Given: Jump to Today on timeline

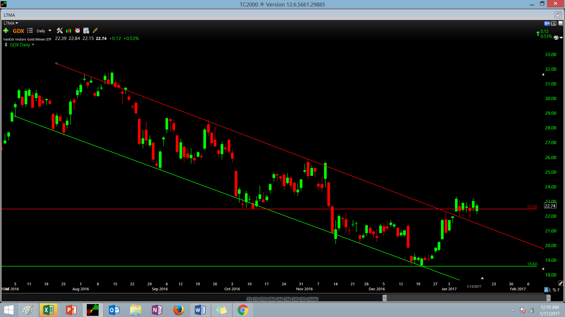Looking at the screenshot, I should click(x=312, y=299).
